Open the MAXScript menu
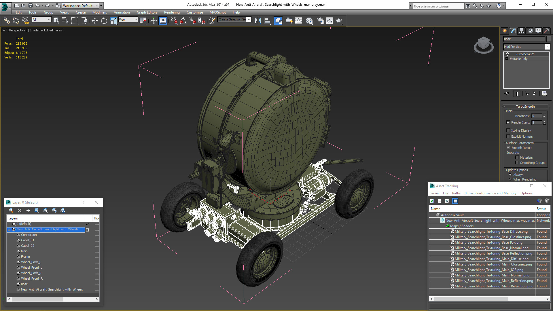 pyautogui.click(x=218, y=12)
